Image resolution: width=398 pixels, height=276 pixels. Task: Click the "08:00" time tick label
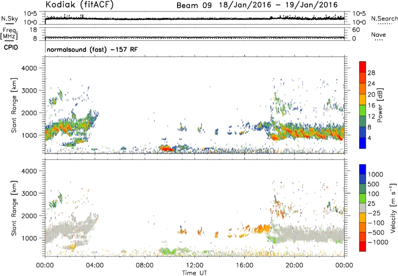click(145, 266)
